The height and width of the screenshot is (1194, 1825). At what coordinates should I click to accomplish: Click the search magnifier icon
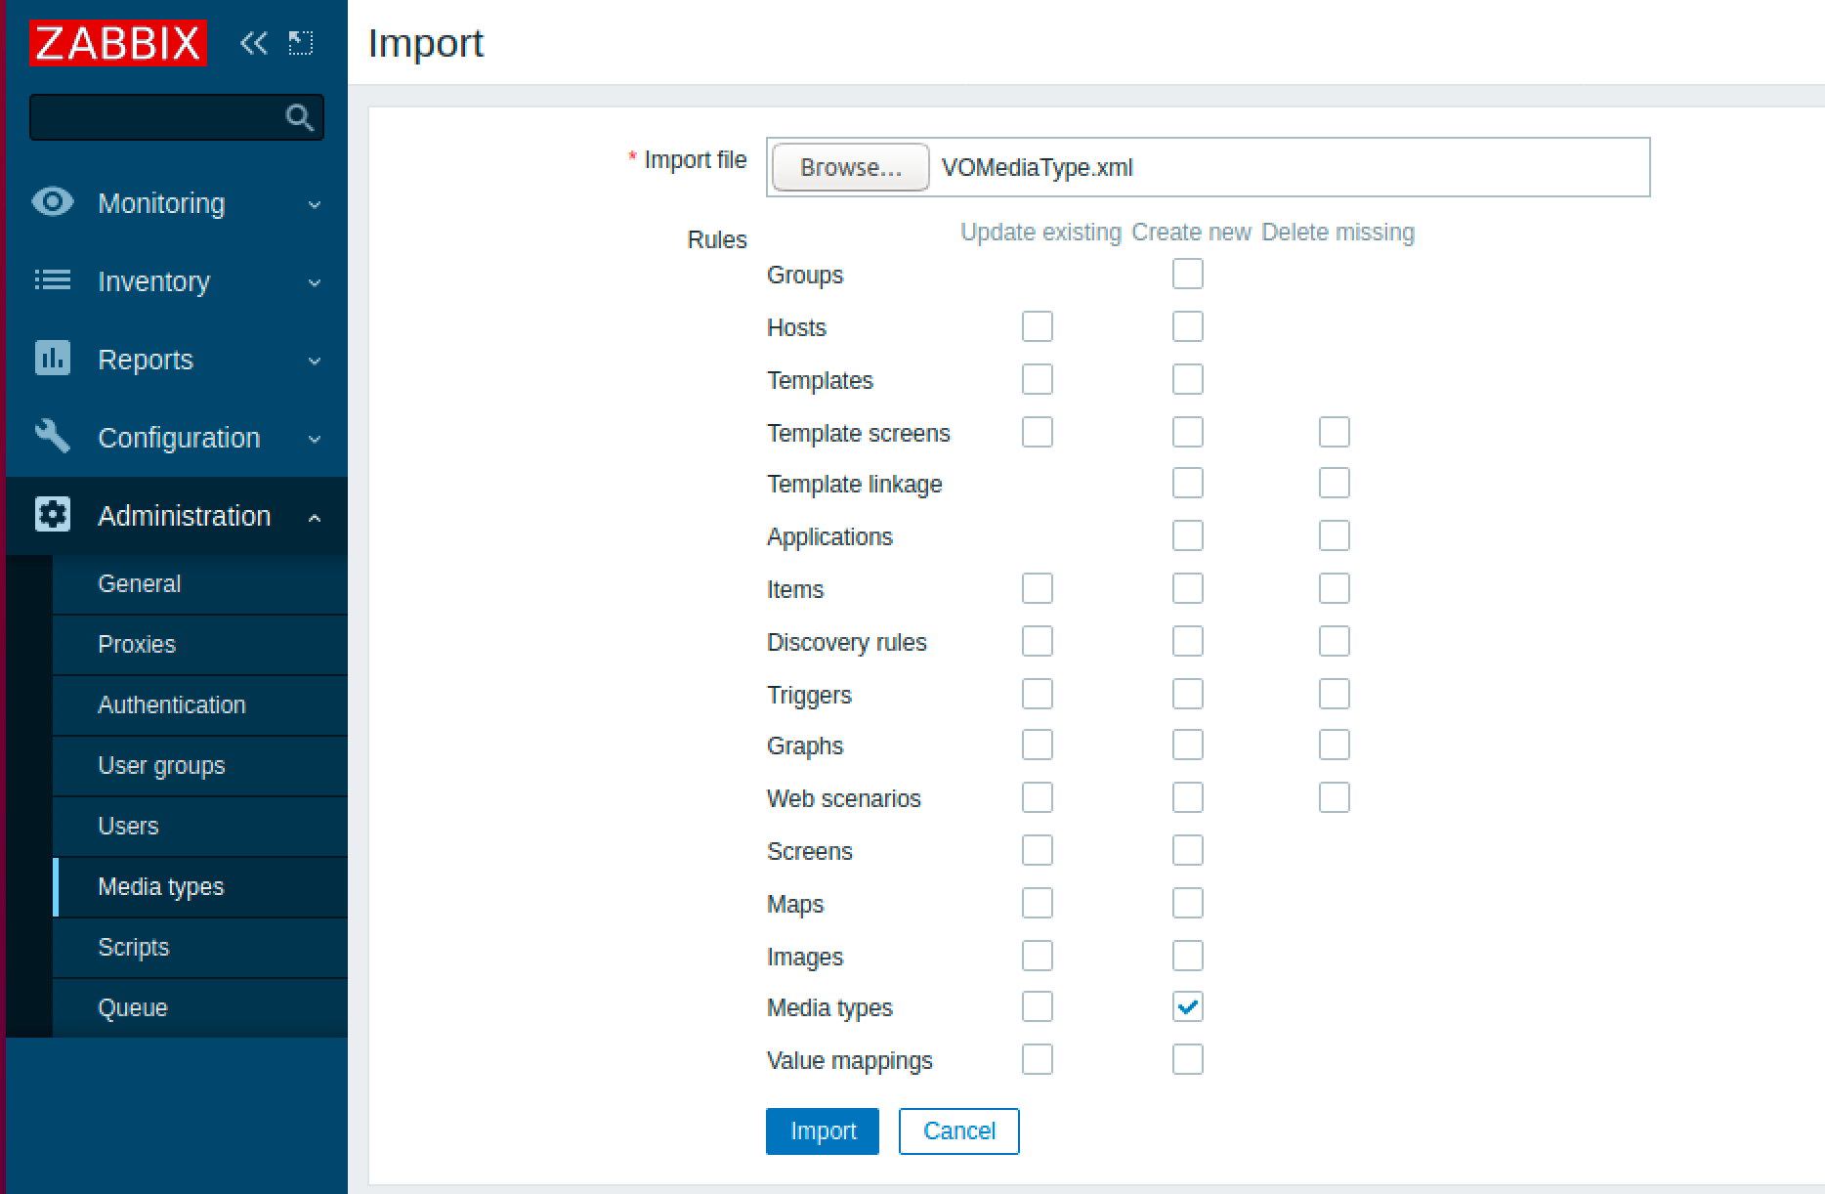pyautogui.click(x=298, y=116)
